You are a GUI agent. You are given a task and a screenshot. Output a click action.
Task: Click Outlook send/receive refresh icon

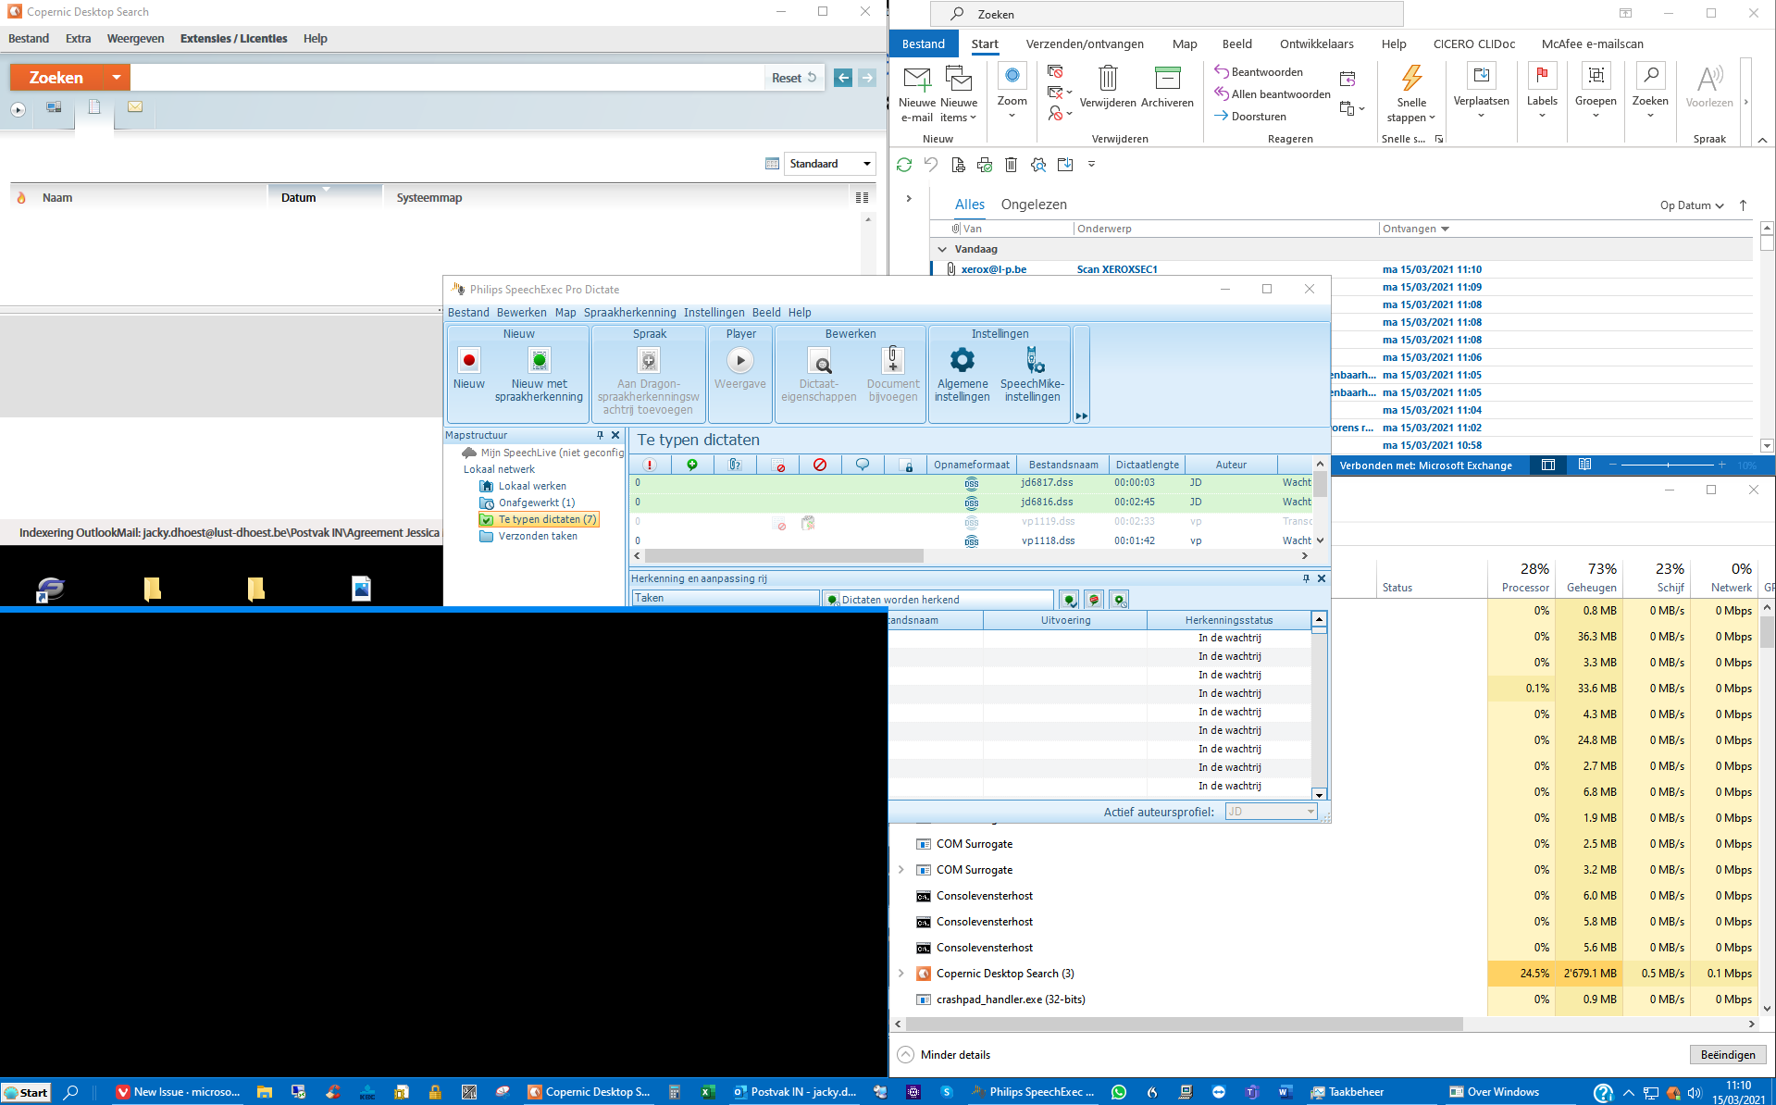pos(904,165)
